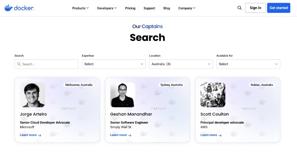The image size is (297, 153).
Task: Open the Support page
Action: [x=149, y=8]
